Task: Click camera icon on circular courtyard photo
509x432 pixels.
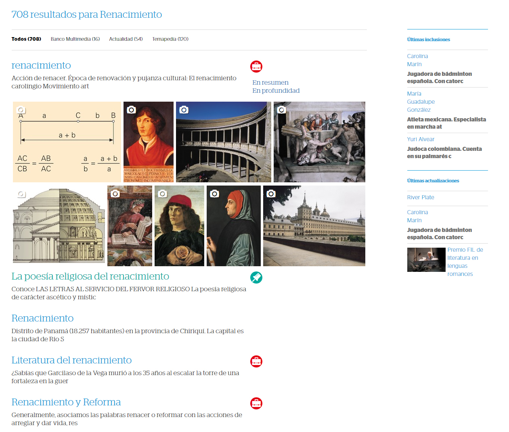Action: pos(184,110)
